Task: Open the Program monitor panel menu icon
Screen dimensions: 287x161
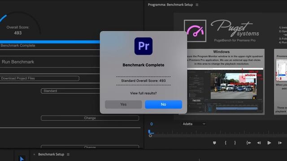Action: pos(197,5)
